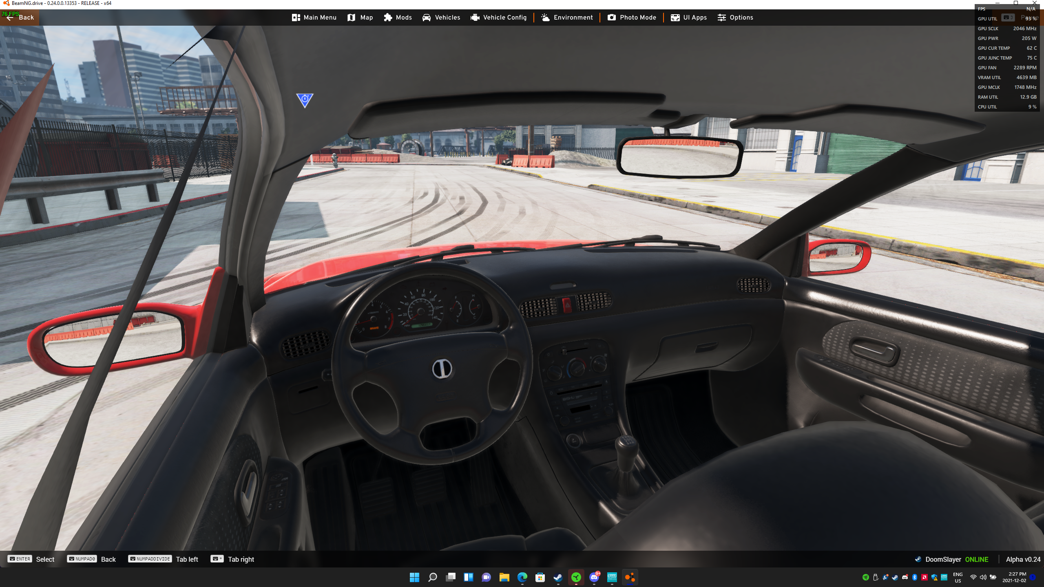Open Razer Cortex green taskbar icon
The height and width of the screenshot is (587, 1044).
click(x=576, y=577)
